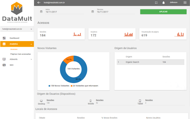Open Acessos submenu item

point(14,49)
